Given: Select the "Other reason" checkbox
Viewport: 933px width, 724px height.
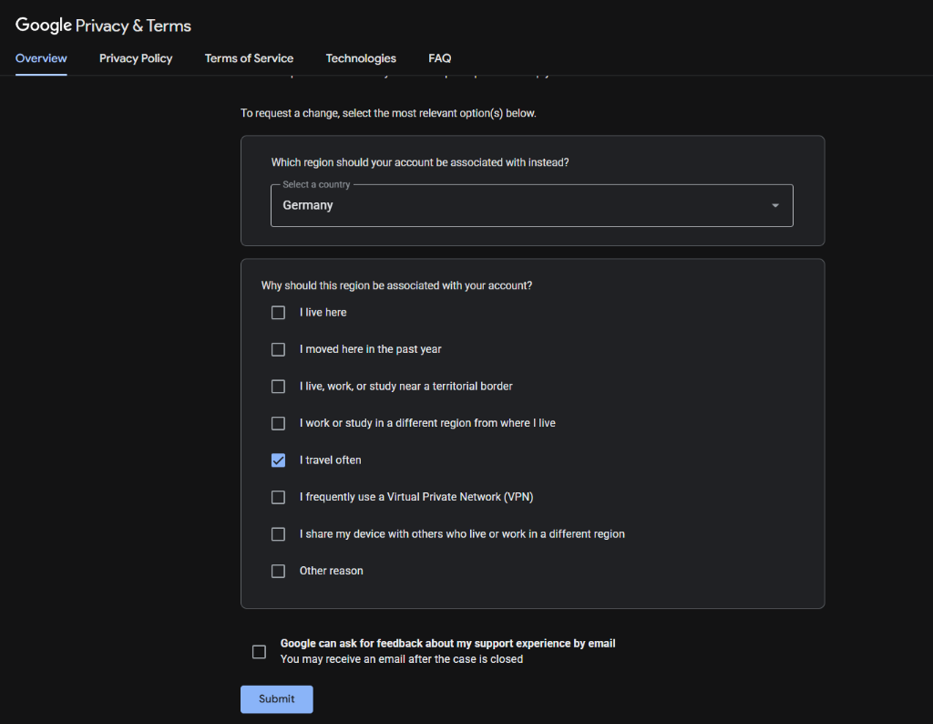Looking at the screenshot, I should [x=278, y=571].
